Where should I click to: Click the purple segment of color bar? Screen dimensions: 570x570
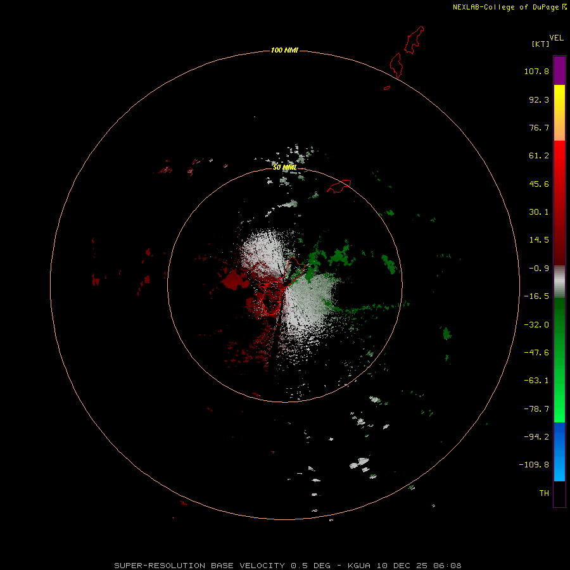tap(559, 70)
